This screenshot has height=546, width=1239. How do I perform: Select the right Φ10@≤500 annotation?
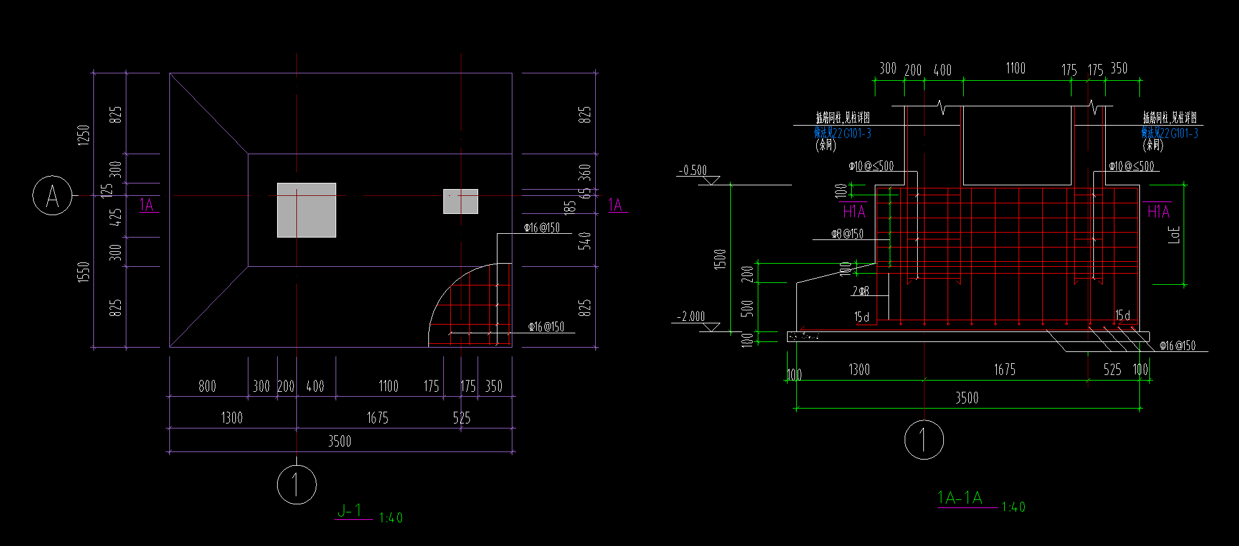1131,166
